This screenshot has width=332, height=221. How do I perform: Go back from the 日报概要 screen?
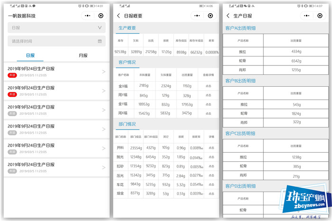[x=119, y=16]
